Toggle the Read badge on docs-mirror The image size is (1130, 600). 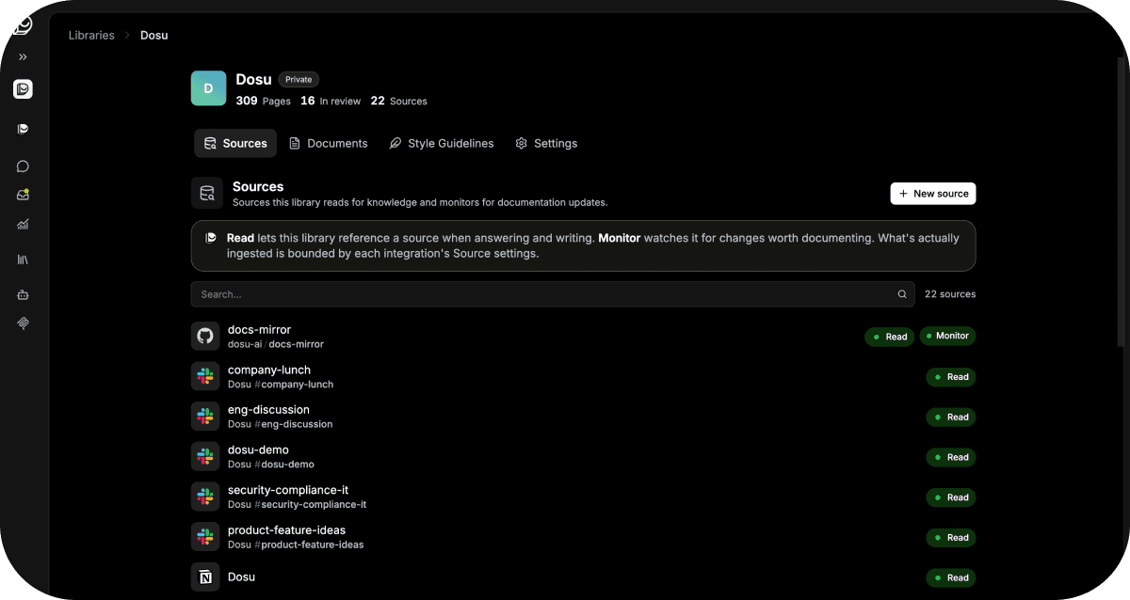point(889,337)
